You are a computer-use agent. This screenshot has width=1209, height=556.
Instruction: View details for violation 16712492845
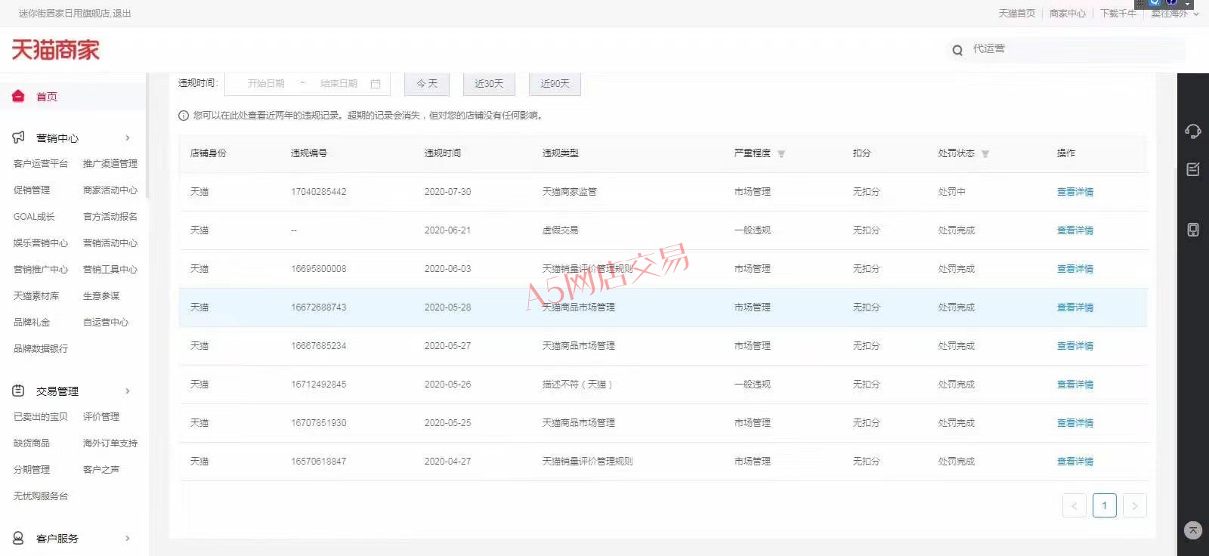click(1074, 385)
